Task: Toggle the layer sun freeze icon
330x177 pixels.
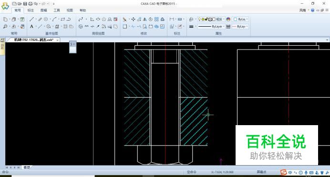Action: [203, 20]
